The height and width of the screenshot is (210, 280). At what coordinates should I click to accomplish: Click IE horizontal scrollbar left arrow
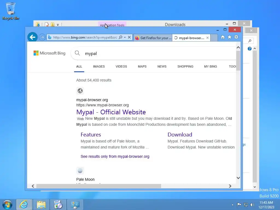33,186
